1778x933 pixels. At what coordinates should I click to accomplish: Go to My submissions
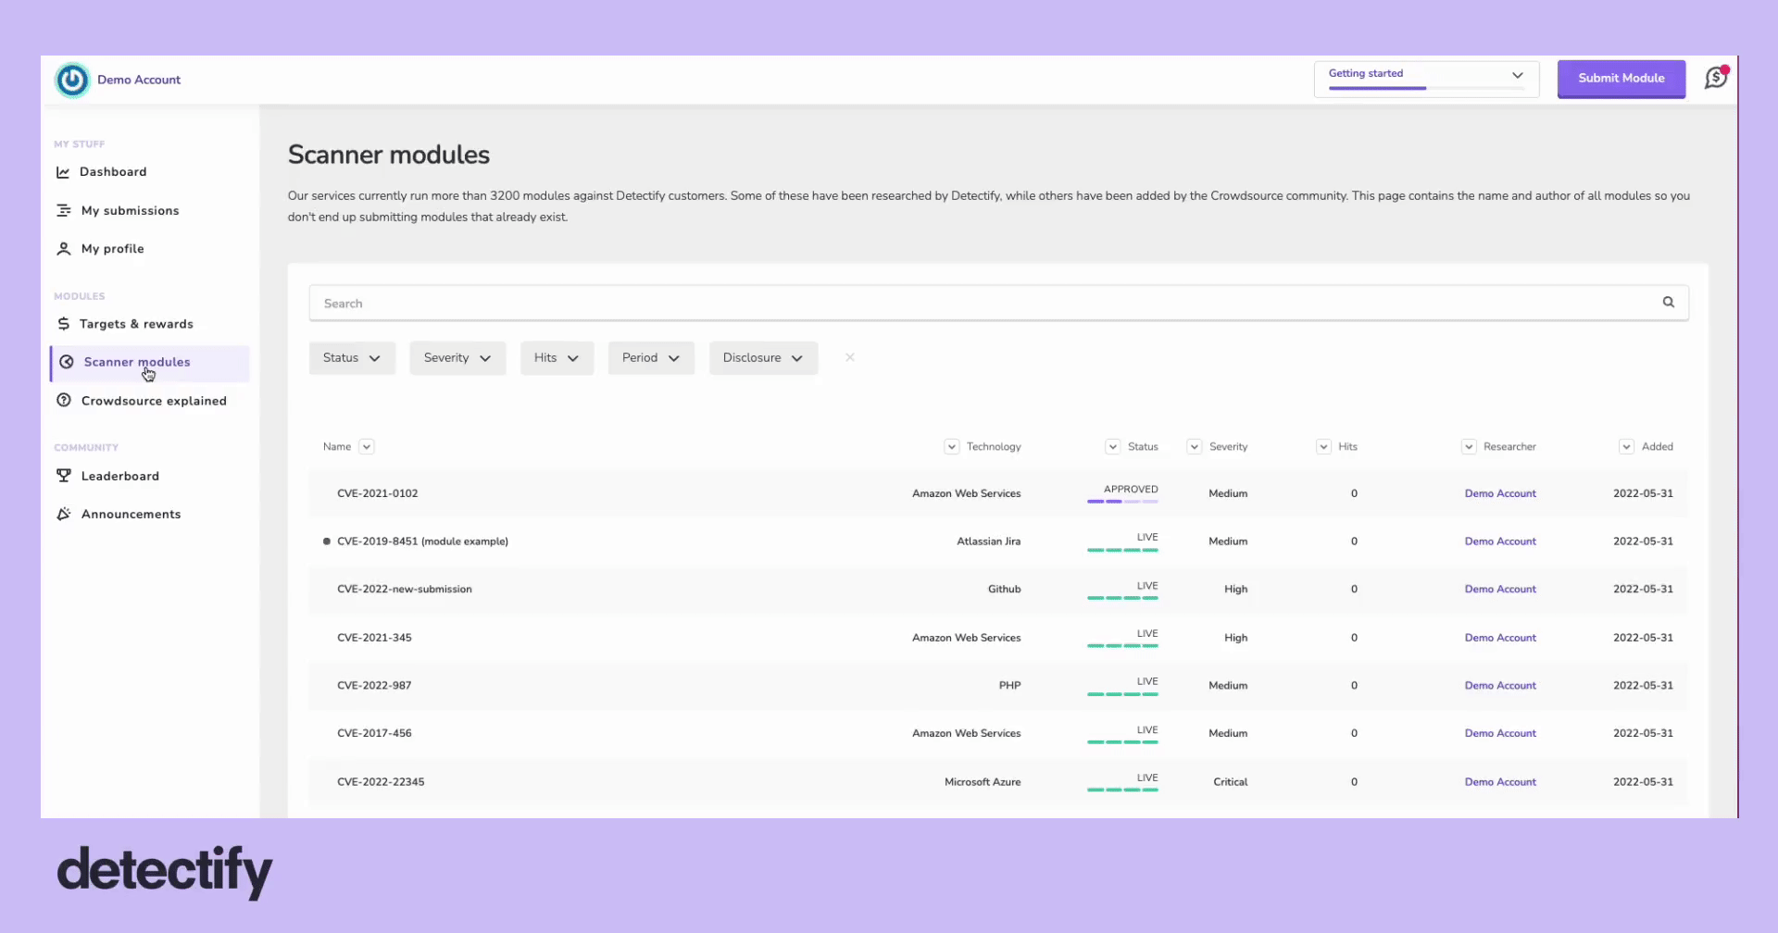tap(130, 211)
